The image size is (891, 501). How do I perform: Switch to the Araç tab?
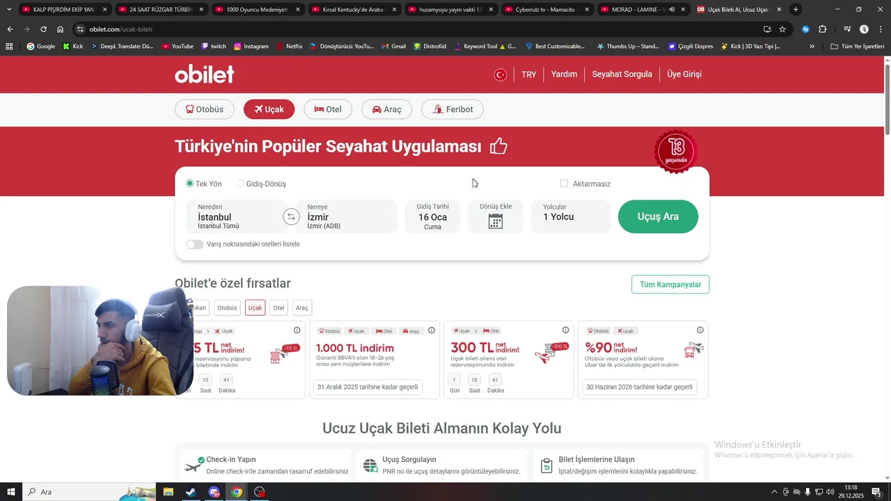pos(386,109)
